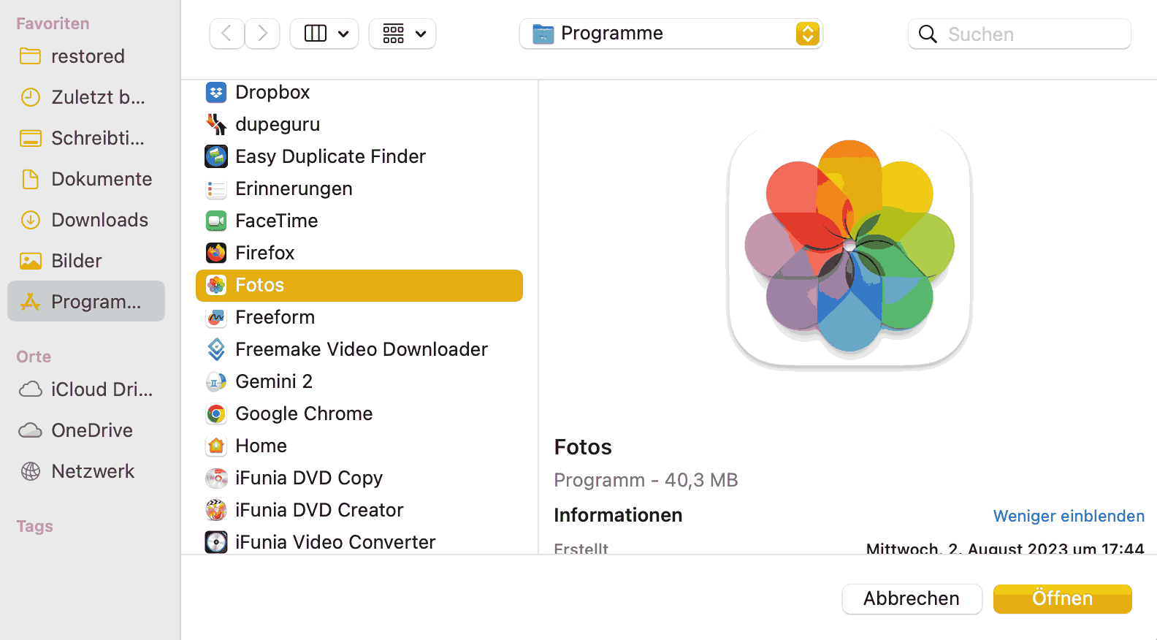1157x640 pixels.
Task: Select Dokumente in the sidebar
Action: 86,179
